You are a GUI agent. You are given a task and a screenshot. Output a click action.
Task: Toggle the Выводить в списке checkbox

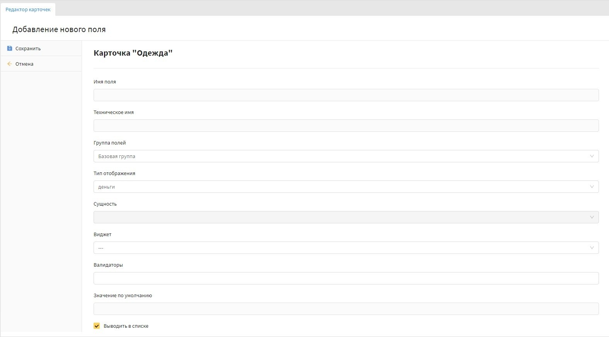click(97, 326)
